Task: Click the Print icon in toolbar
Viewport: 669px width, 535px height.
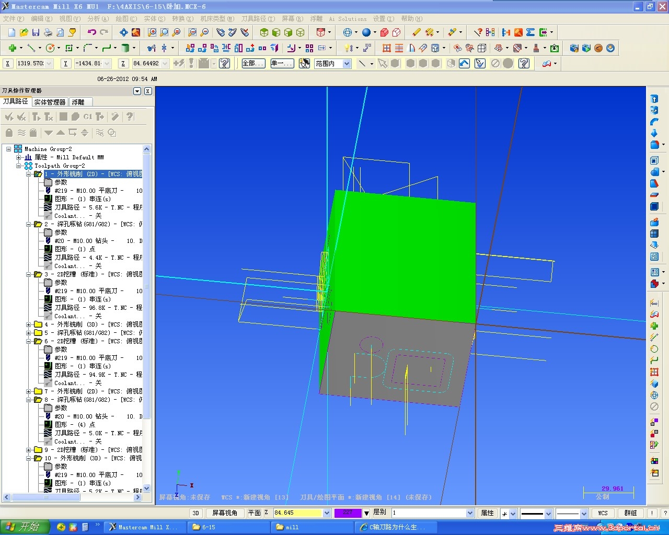Action: [48, 32]
